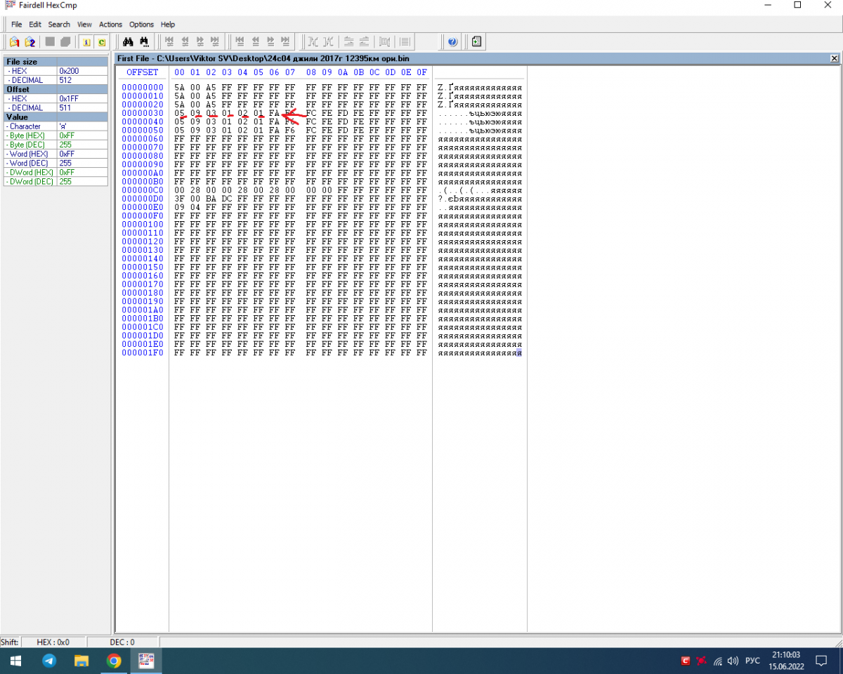Open File Explorer from the taskbar
The width and height of the screenshot is (843, 674).
point(81,661)
